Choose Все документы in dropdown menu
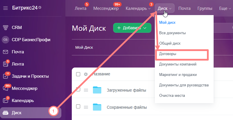Viewport: 233px width, 120px height. [173, 33]
